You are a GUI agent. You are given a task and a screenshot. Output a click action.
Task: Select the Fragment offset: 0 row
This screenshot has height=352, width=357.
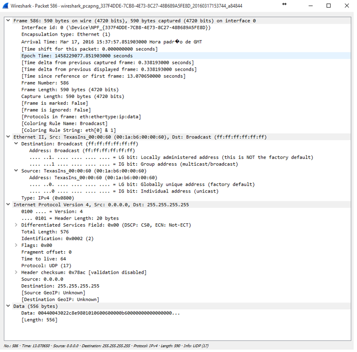pyautogui.click(x=47, y=252)
